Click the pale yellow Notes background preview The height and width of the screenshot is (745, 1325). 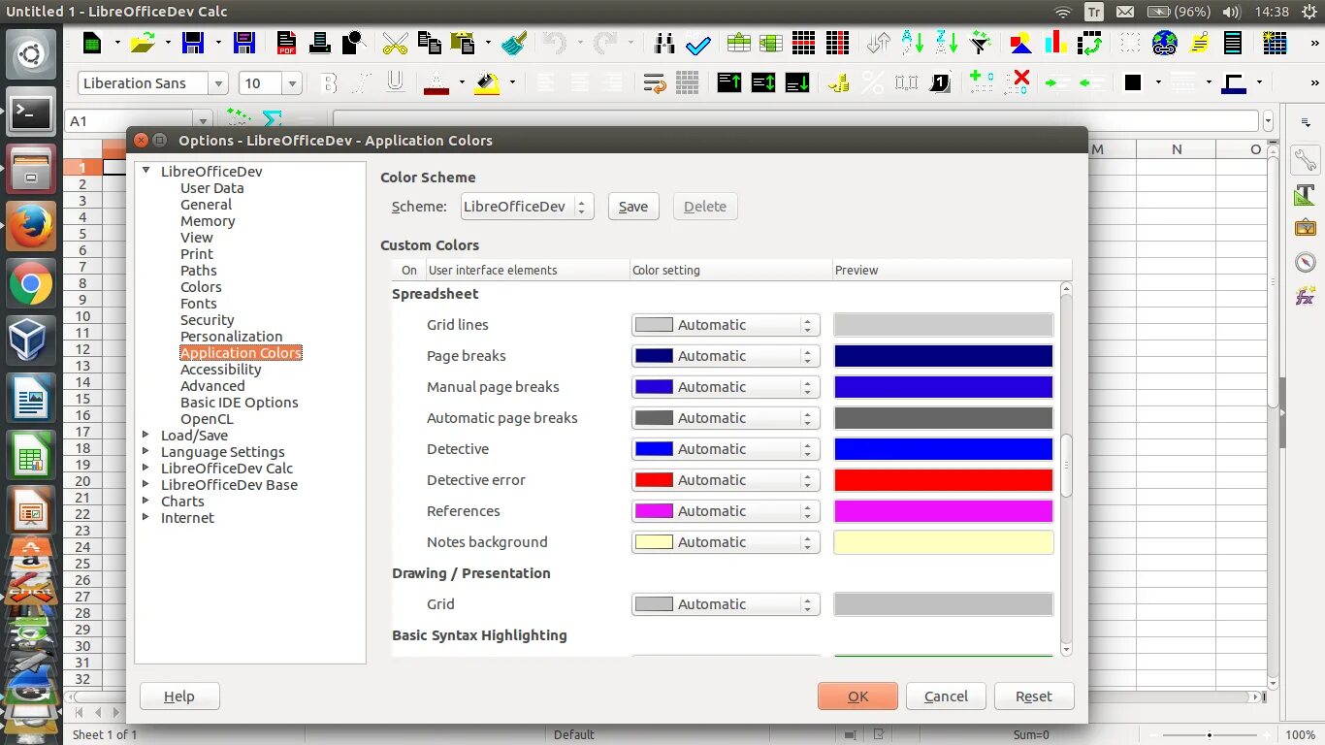pos(944,542)
